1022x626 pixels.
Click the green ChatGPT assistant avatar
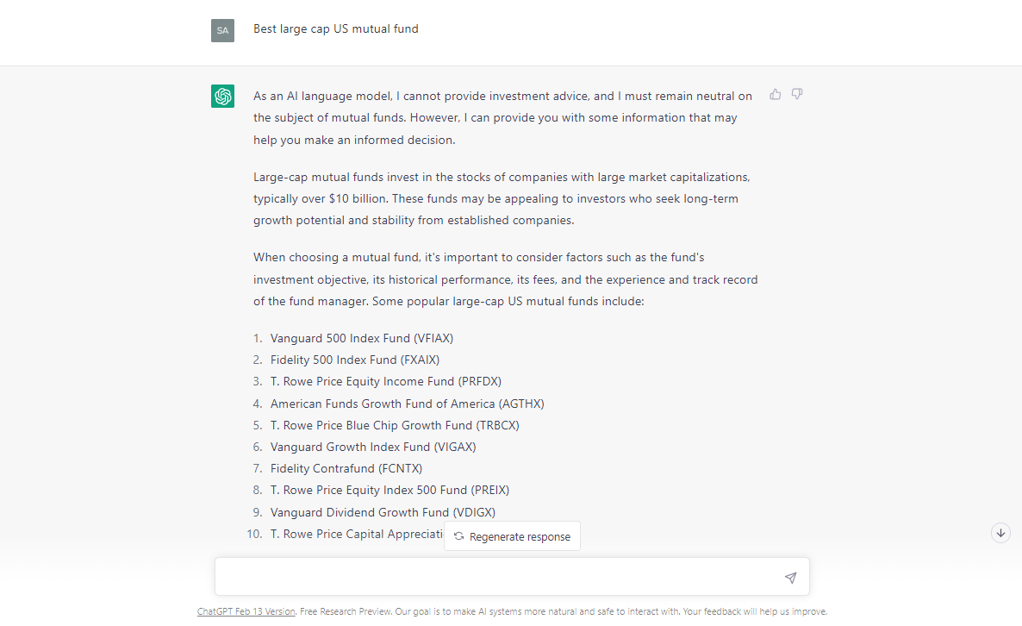222,96
